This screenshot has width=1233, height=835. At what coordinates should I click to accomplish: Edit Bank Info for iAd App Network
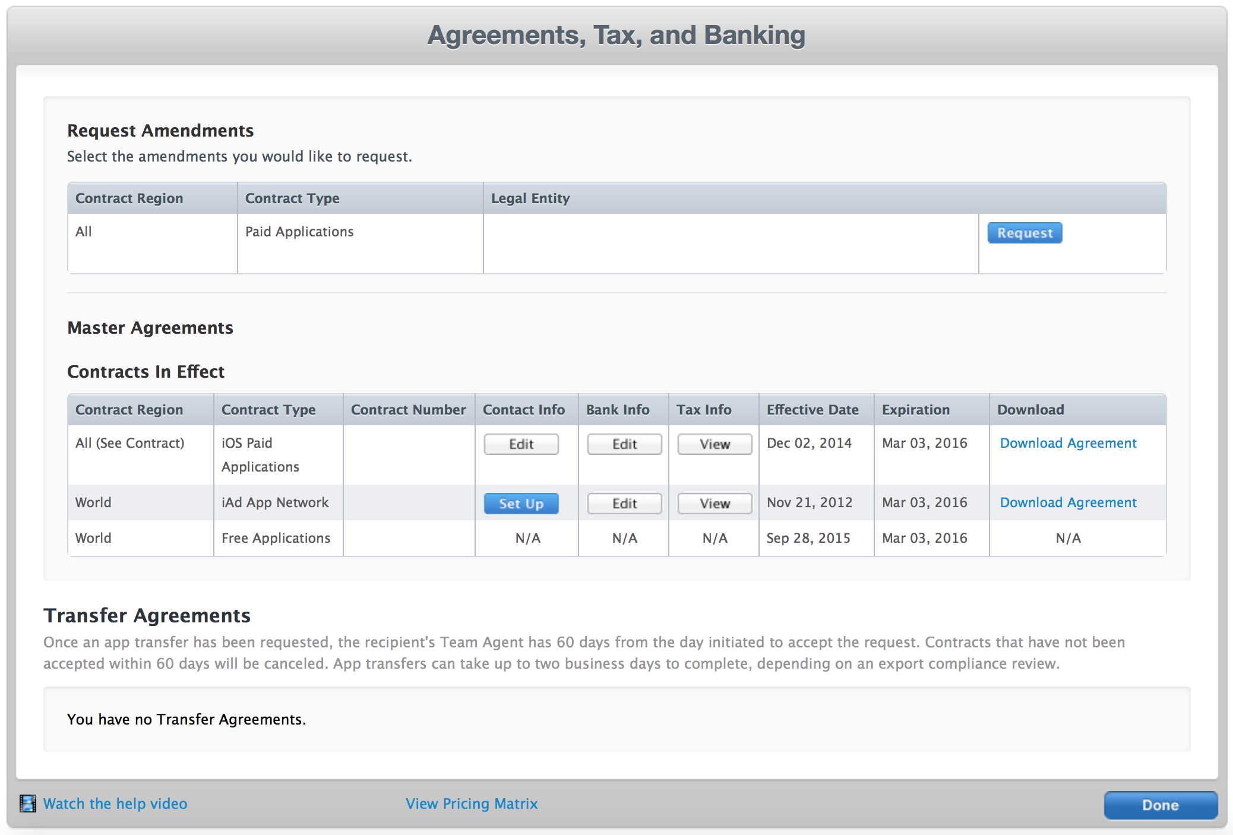pos(624,504)
